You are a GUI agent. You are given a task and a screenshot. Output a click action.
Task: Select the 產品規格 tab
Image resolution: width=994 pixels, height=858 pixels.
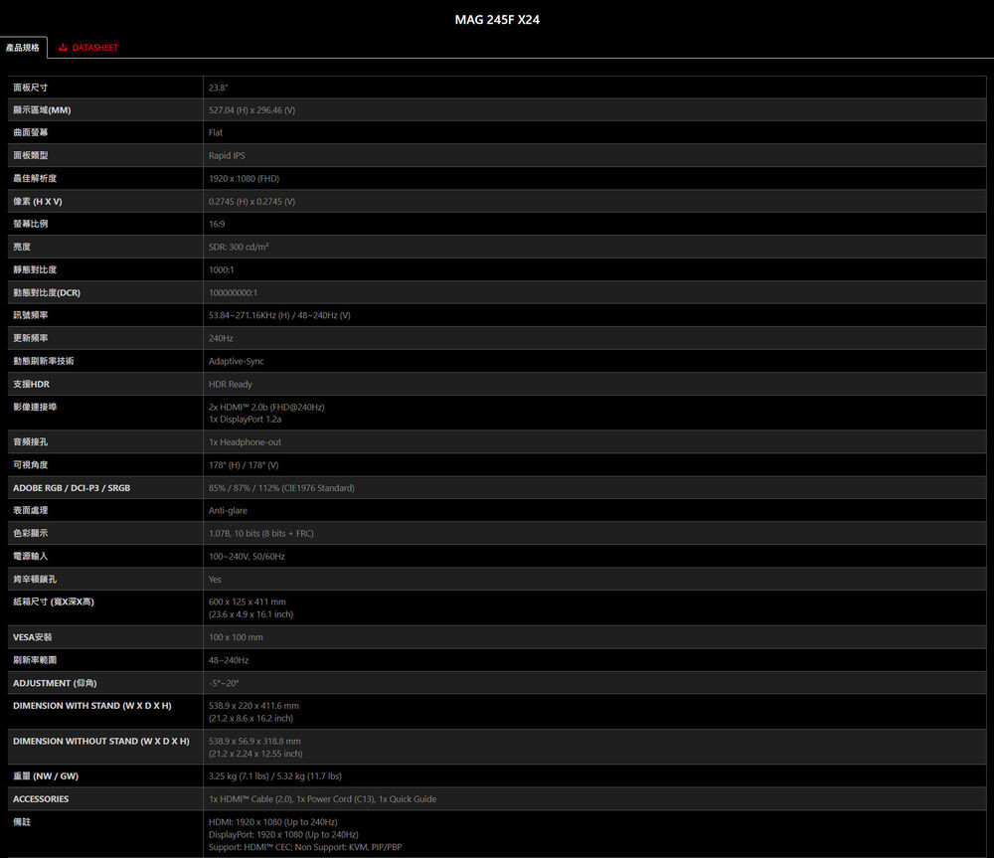[x=23, y=48]
